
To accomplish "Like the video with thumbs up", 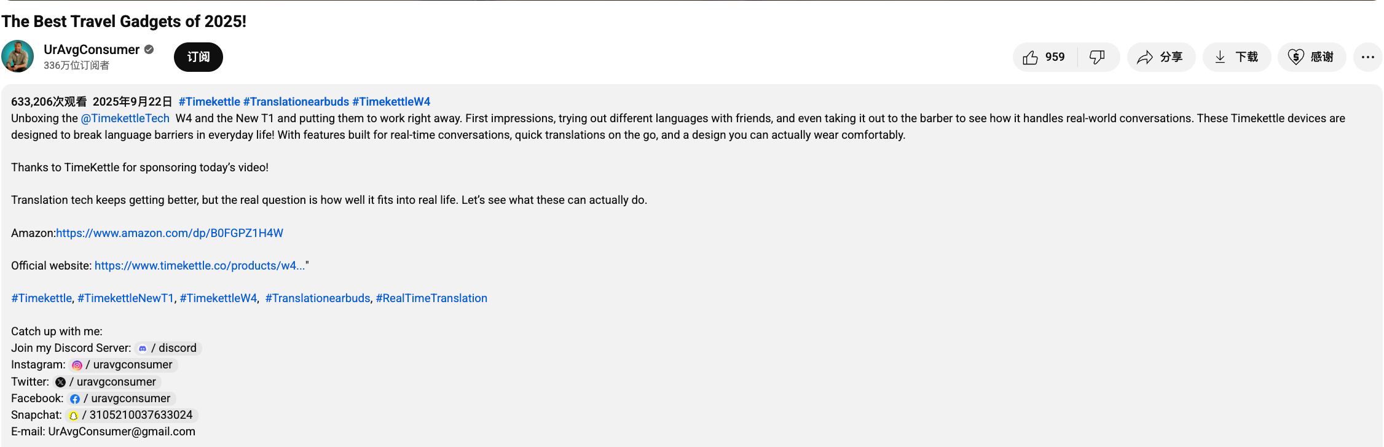I will pyautogui.click(x=1045, y=57).
